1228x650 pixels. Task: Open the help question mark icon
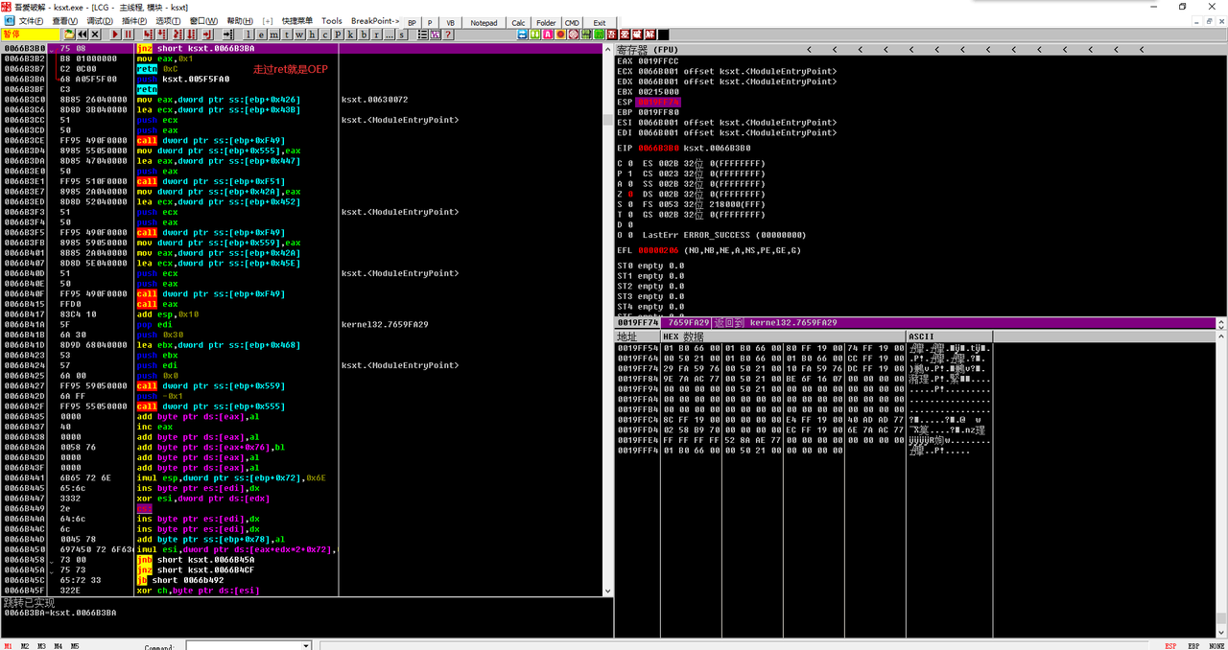click(x=447, y=35)
